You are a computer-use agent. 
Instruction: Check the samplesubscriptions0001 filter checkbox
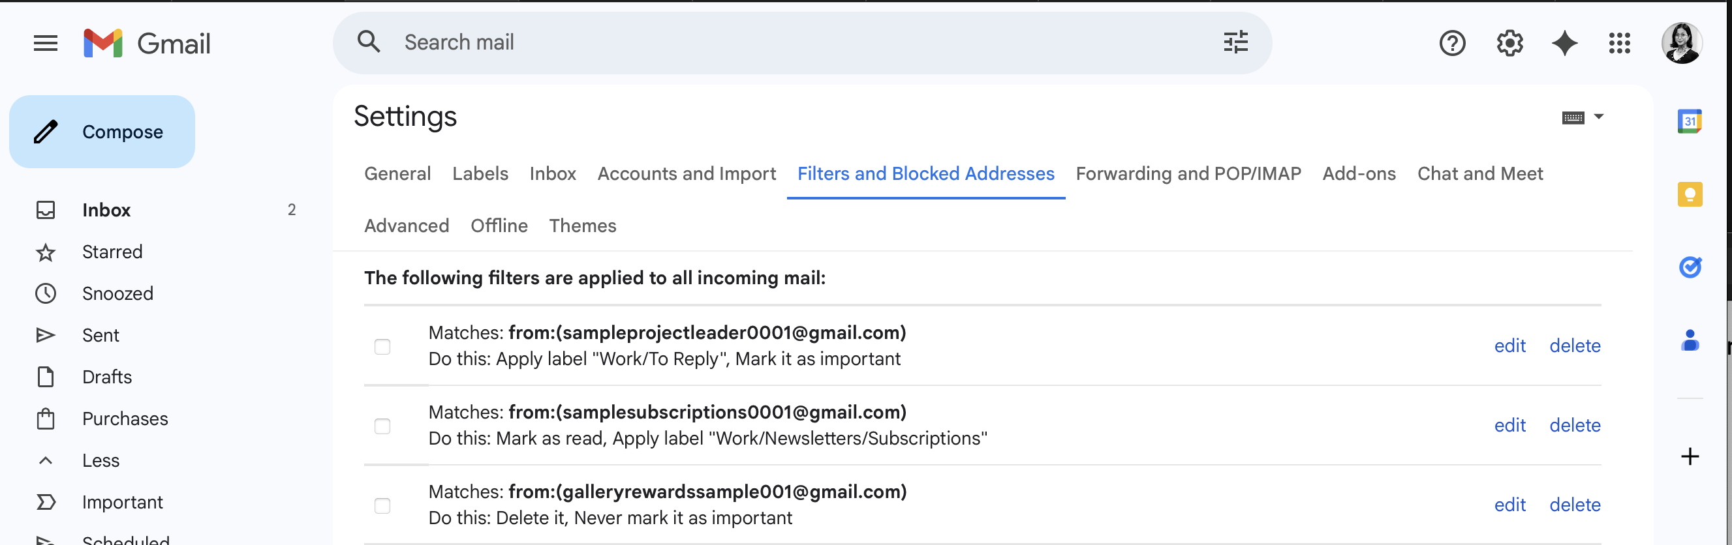[382, 426]
